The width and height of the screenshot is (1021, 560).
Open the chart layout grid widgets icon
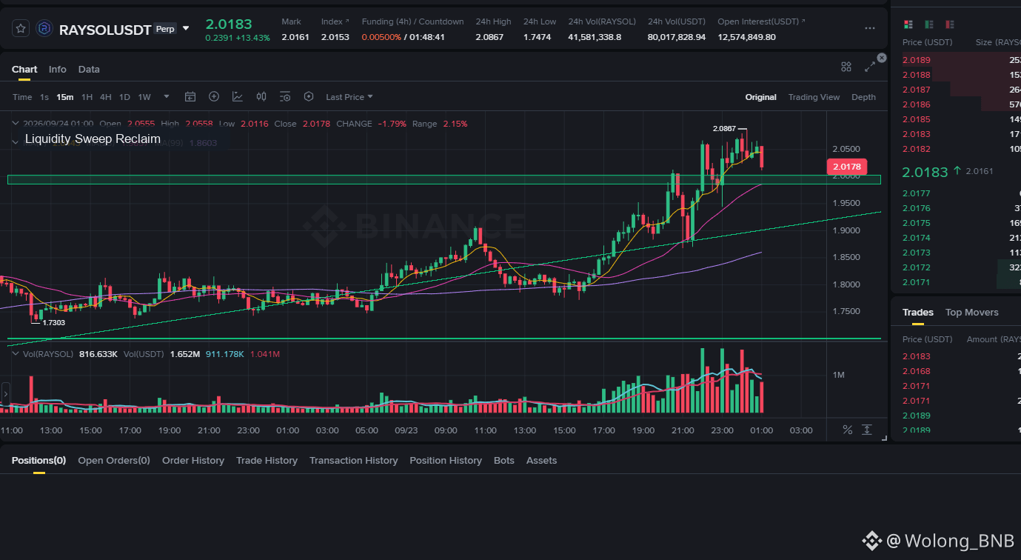(846, 67)
